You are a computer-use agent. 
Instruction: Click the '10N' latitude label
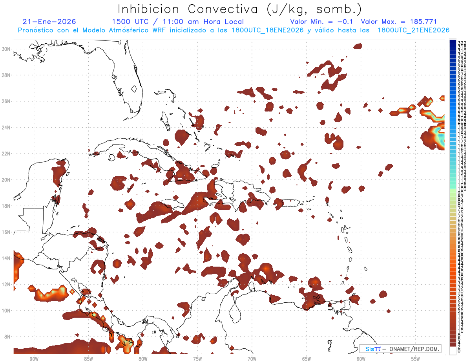pyautogui.click(x=6, y=311)
